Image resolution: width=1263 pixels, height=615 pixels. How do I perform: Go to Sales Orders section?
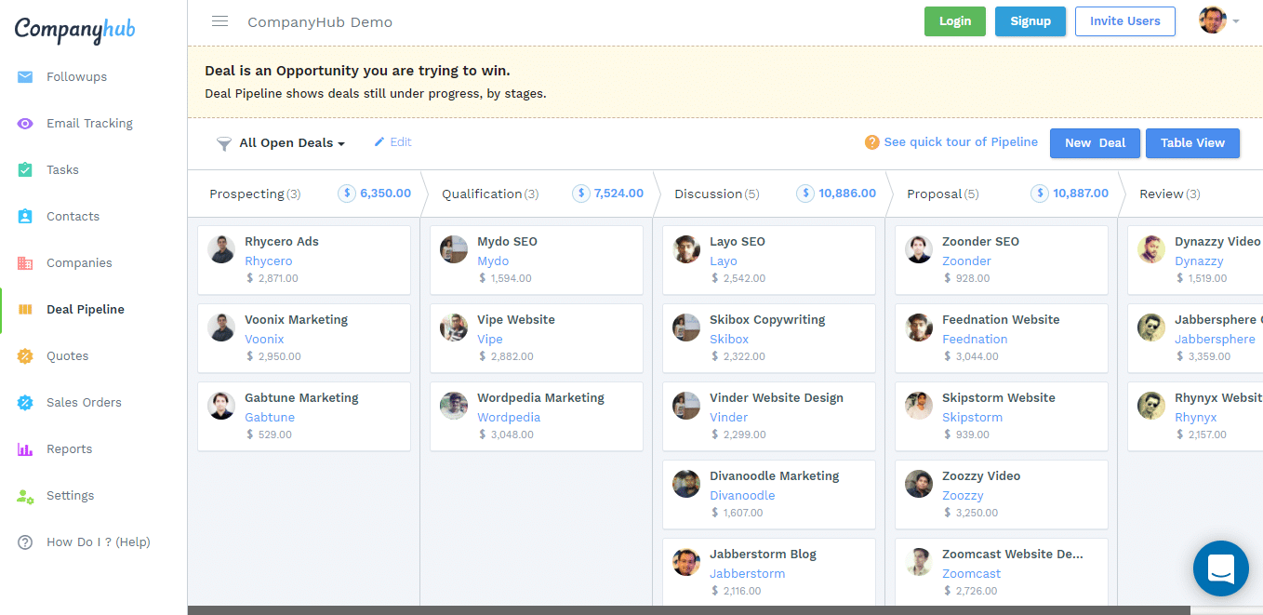pos(84,403)
